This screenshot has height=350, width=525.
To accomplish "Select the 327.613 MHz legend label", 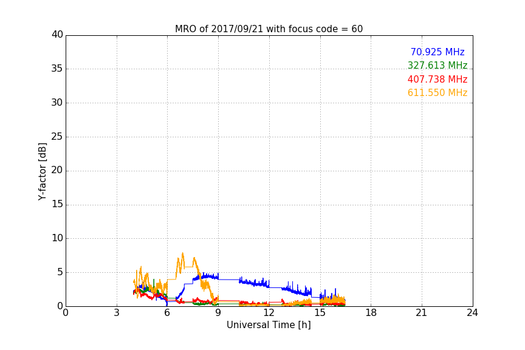I will pos(437,65).
